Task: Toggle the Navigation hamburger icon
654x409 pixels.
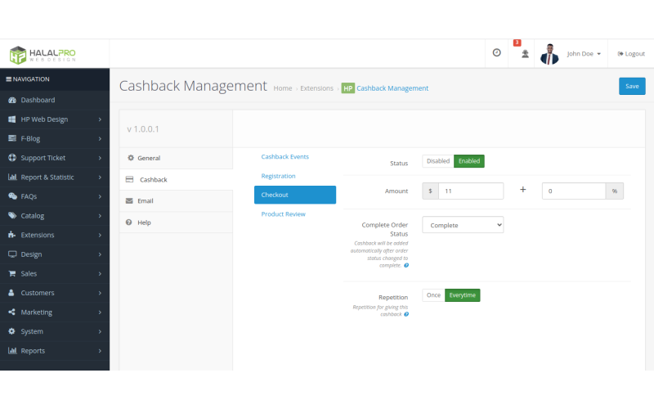Action: point(8,79)
